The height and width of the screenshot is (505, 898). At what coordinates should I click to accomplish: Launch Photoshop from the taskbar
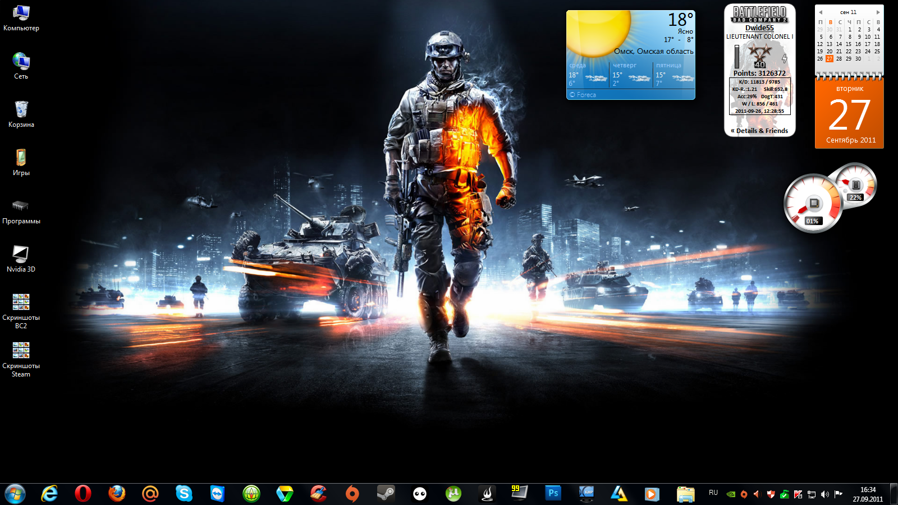(553, 494)
